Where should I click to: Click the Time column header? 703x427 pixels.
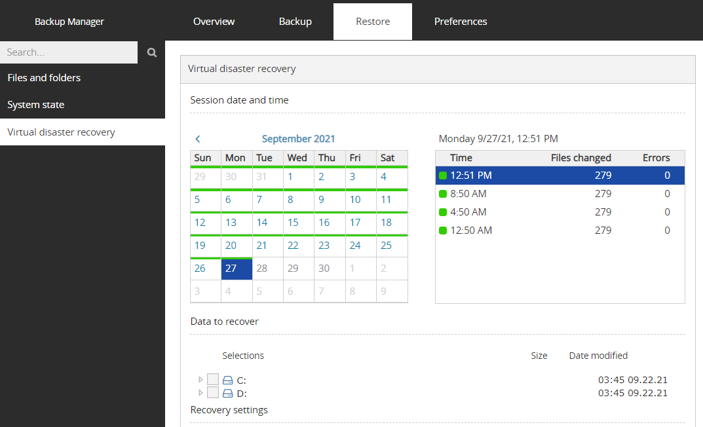[461, 158]
